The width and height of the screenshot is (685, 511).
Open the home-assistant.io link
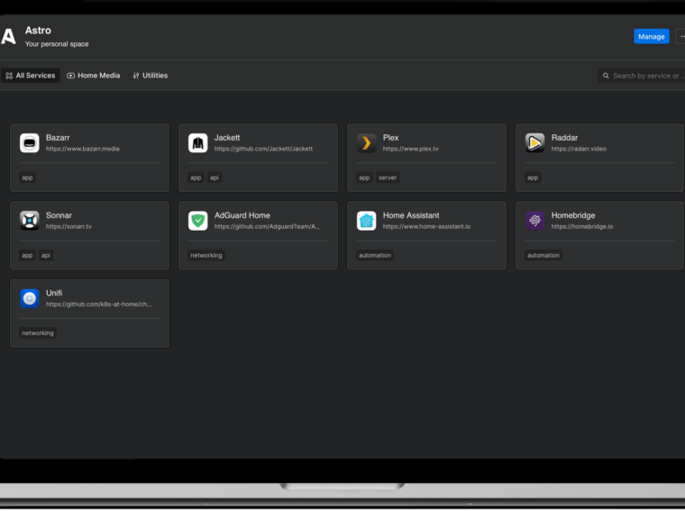click(x=426, y=227)
